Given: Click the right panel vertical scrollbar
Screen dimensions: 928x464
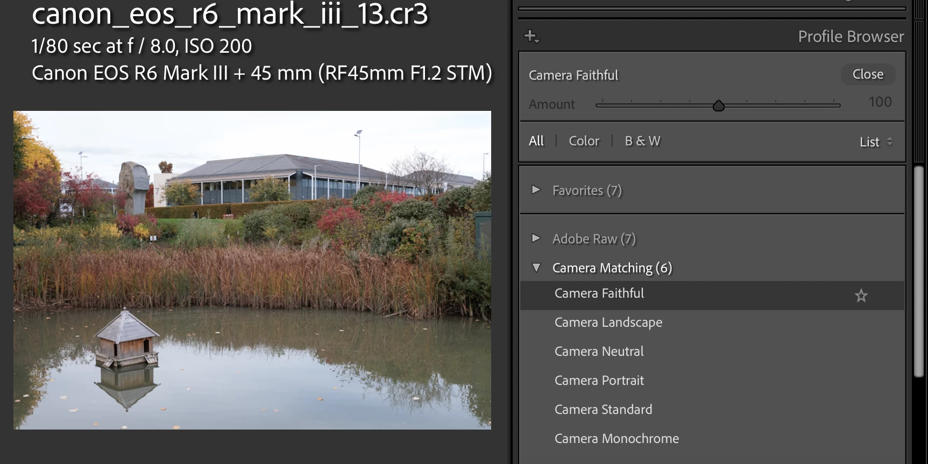Looking at the screenshot, I should point(919,272).
